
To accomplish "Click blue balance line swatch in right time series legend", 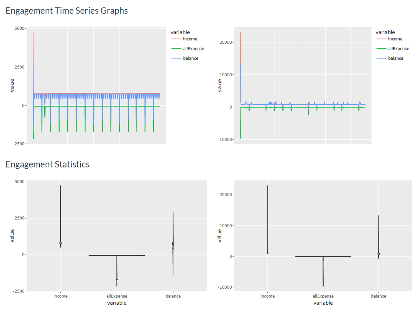I will click(381, 58).
